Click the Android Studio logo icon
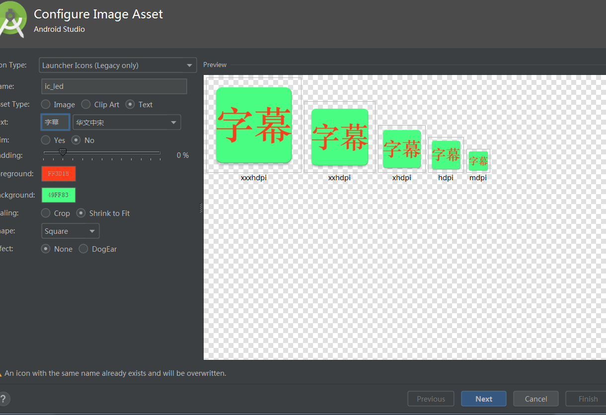 click(12, 19)
